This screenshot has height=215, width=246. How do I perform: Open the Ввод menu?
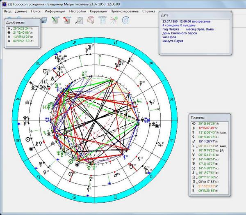point(7,12)
